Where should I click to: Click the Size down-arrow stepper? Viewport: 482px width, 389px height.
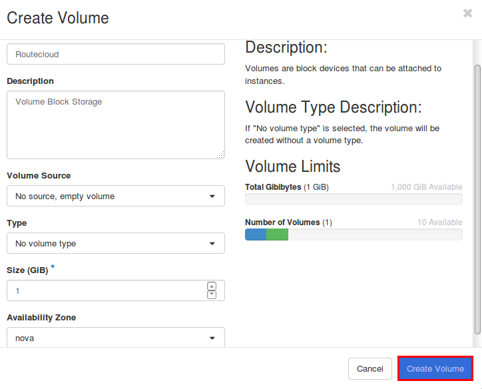point(212,294)
